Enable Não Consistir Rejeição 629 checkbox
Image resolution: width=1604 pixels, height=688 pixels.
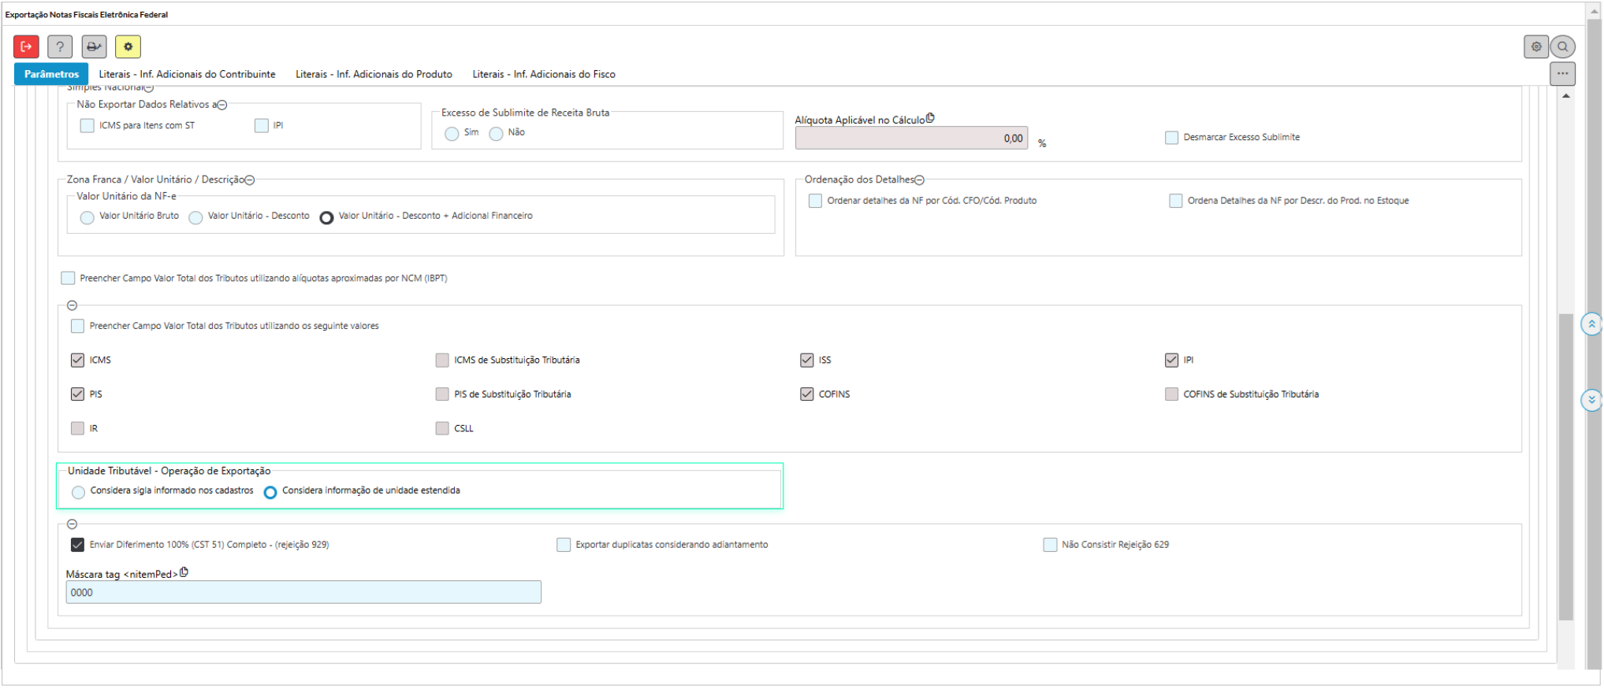coord(1050,545)
